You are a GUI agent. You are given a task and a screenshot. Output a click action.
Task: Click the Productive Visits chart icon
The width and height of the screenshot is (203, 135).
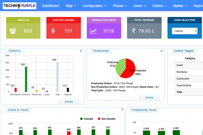tap(93, 31)
